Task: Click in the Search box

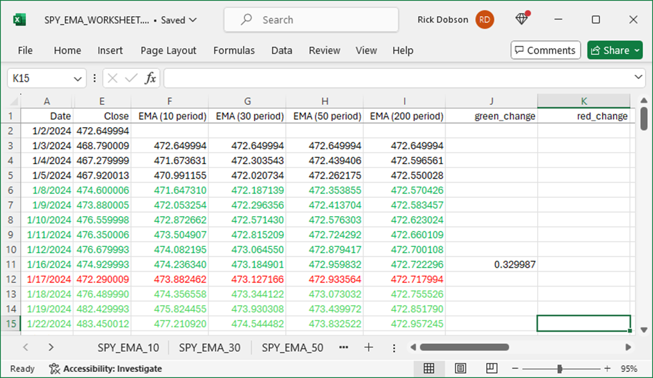Action: [311, 19]
